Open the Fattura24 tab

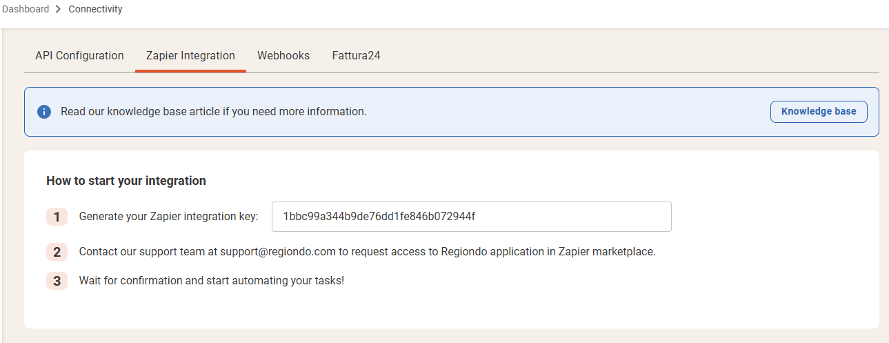[x=356, y=55]
